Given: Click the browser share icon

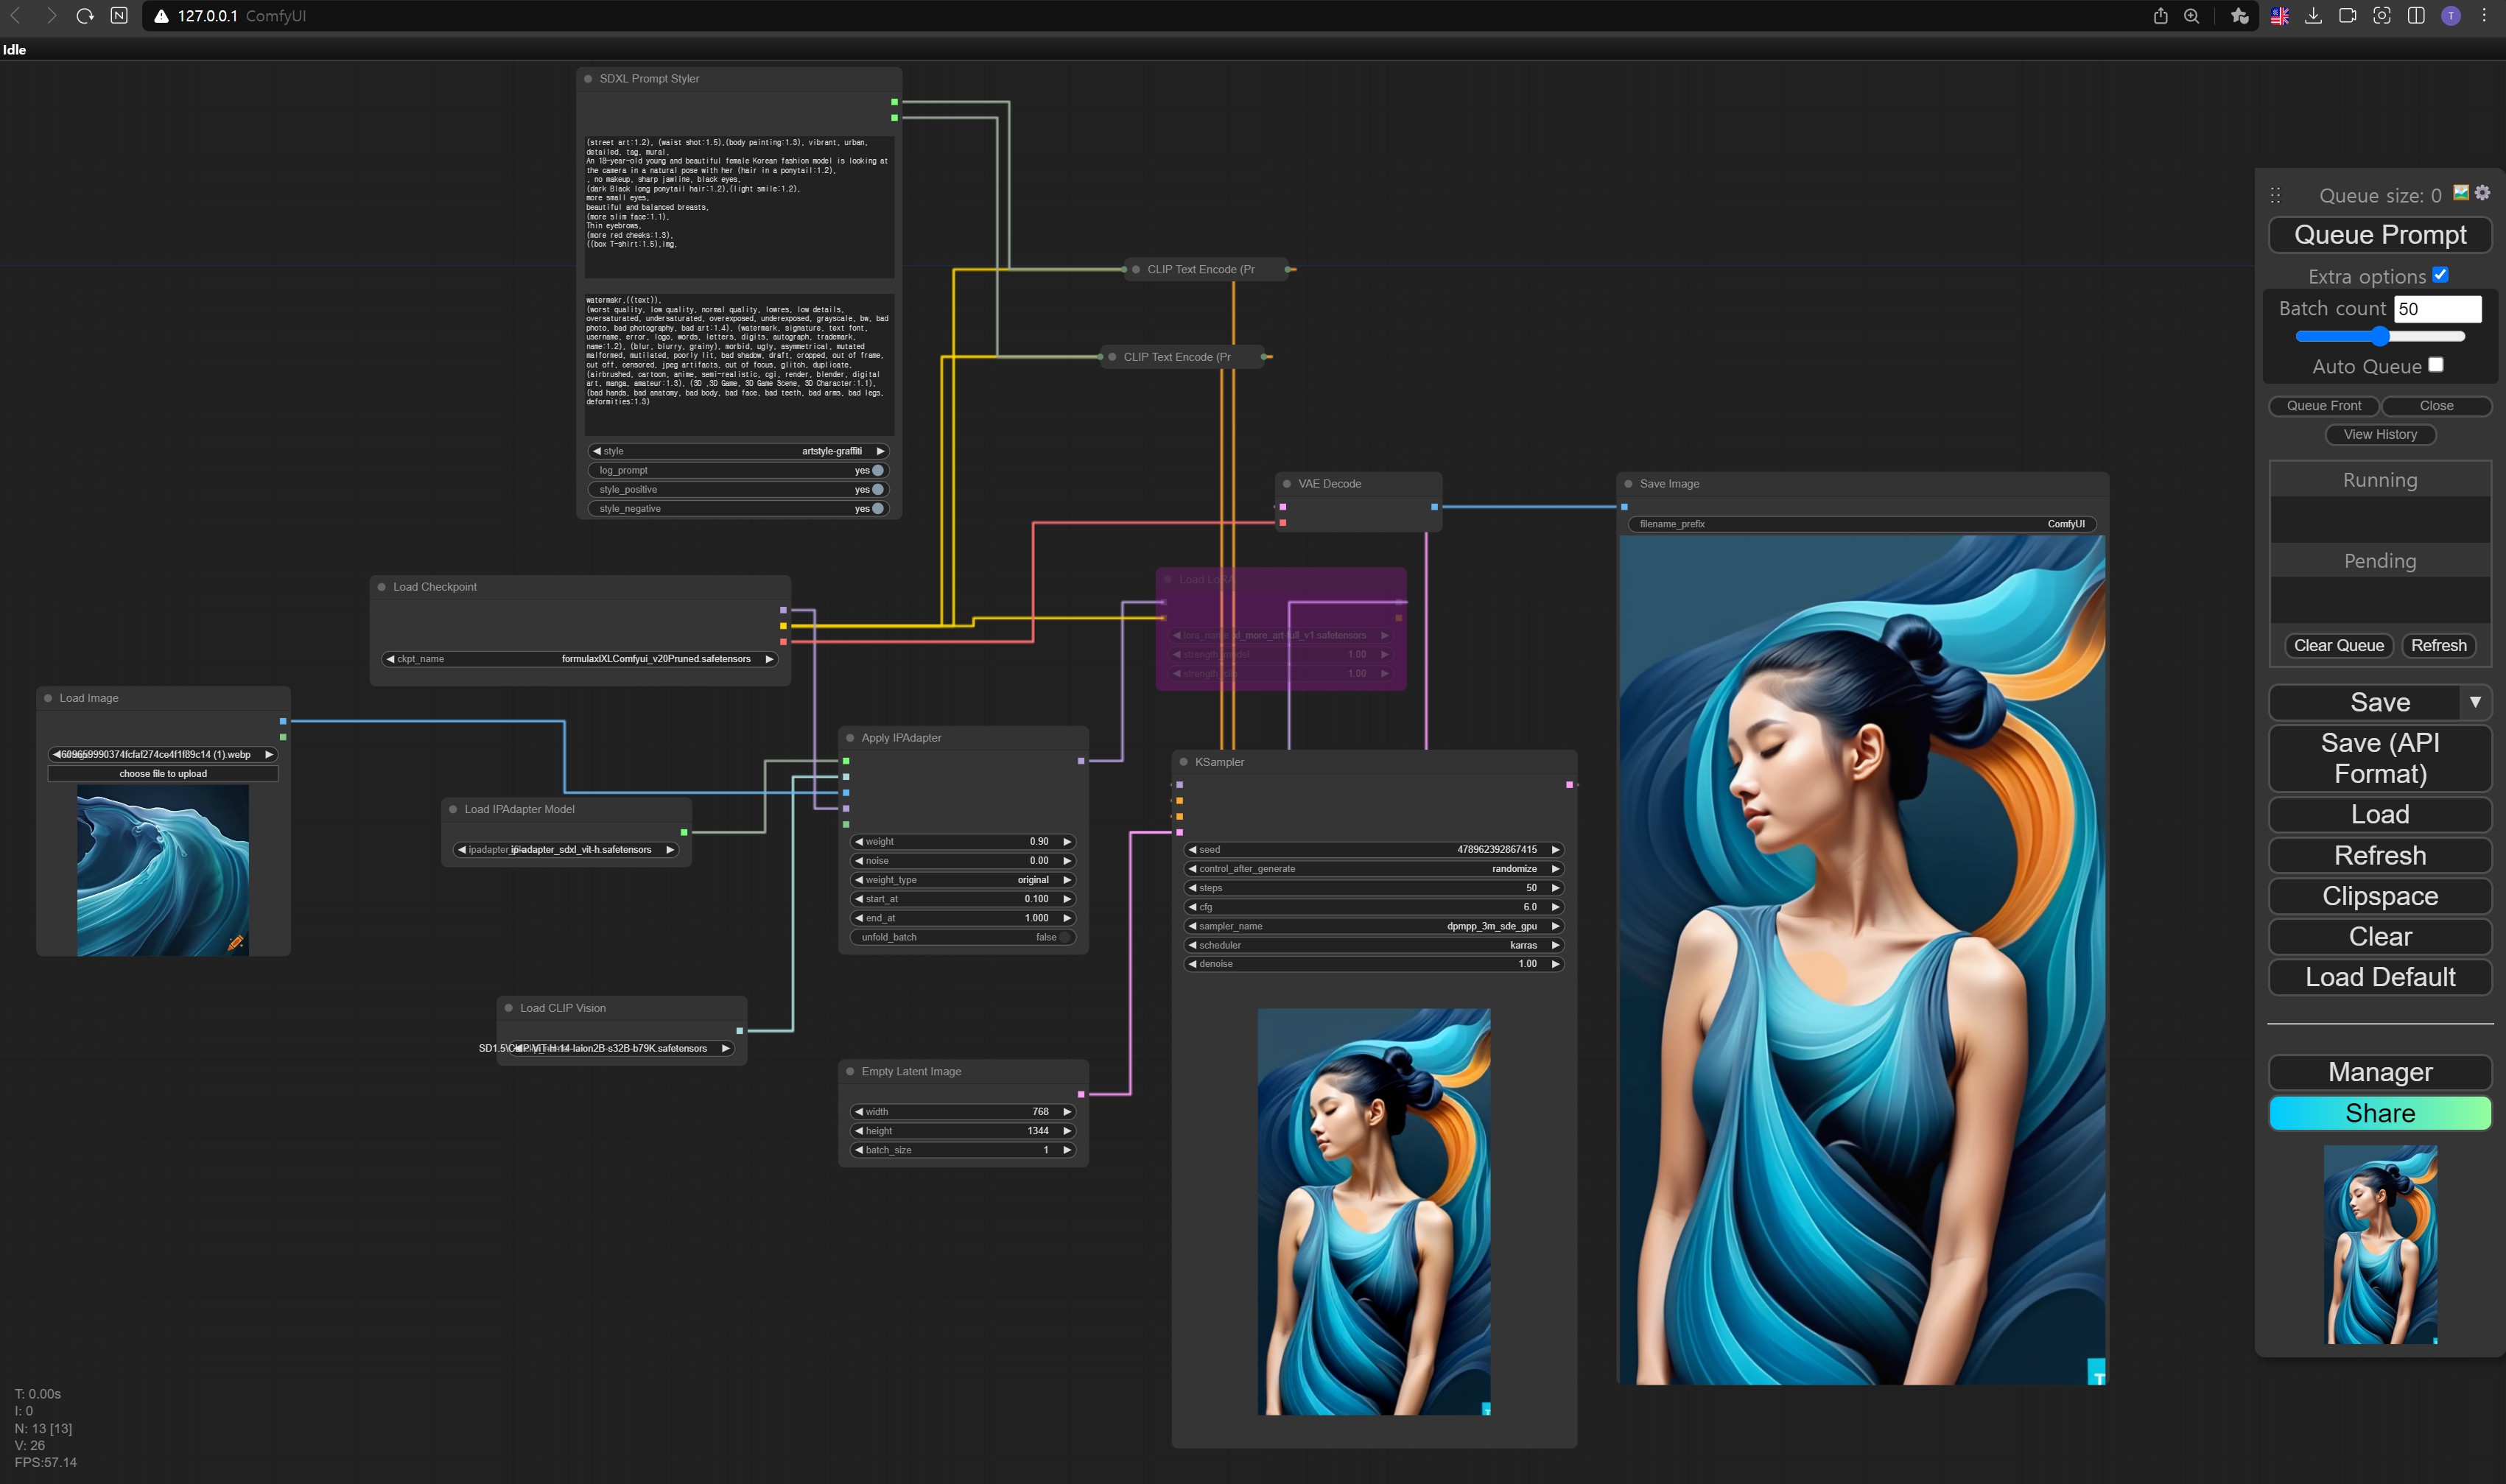Looking at the screenshot, I should pos(2160,16).
